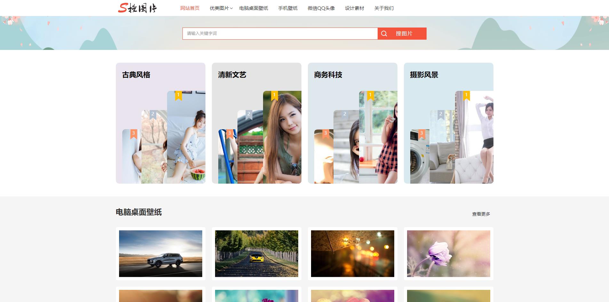Click rank 2 ribbon badge in 清新文艺 card
This screenshot has height=302, width=609.
[249, 115]
